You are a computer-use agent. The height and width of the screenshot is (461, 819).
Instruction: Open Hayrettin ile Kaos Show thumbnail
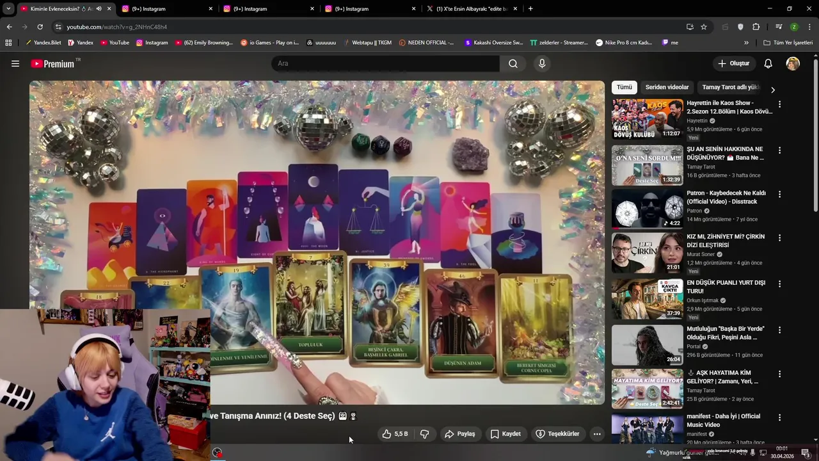pos(647,118)
